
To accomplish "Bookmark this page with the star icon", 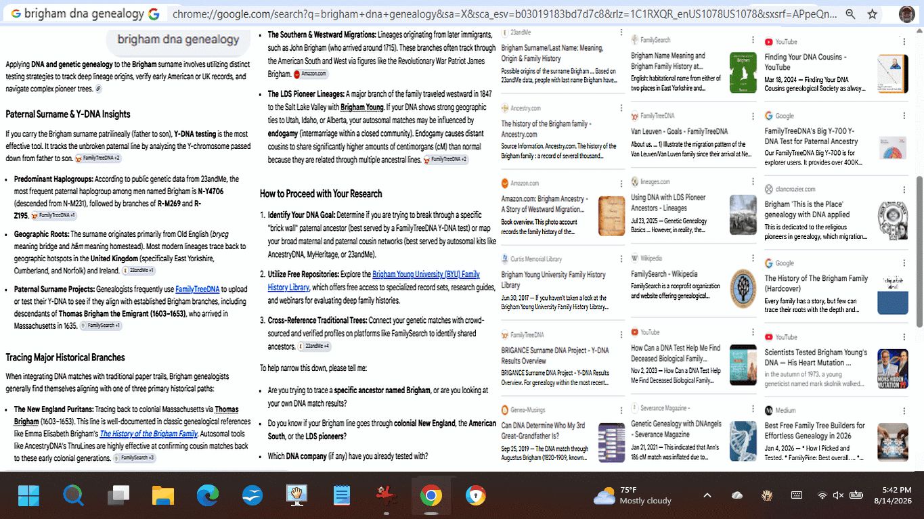I will (873, 14).
